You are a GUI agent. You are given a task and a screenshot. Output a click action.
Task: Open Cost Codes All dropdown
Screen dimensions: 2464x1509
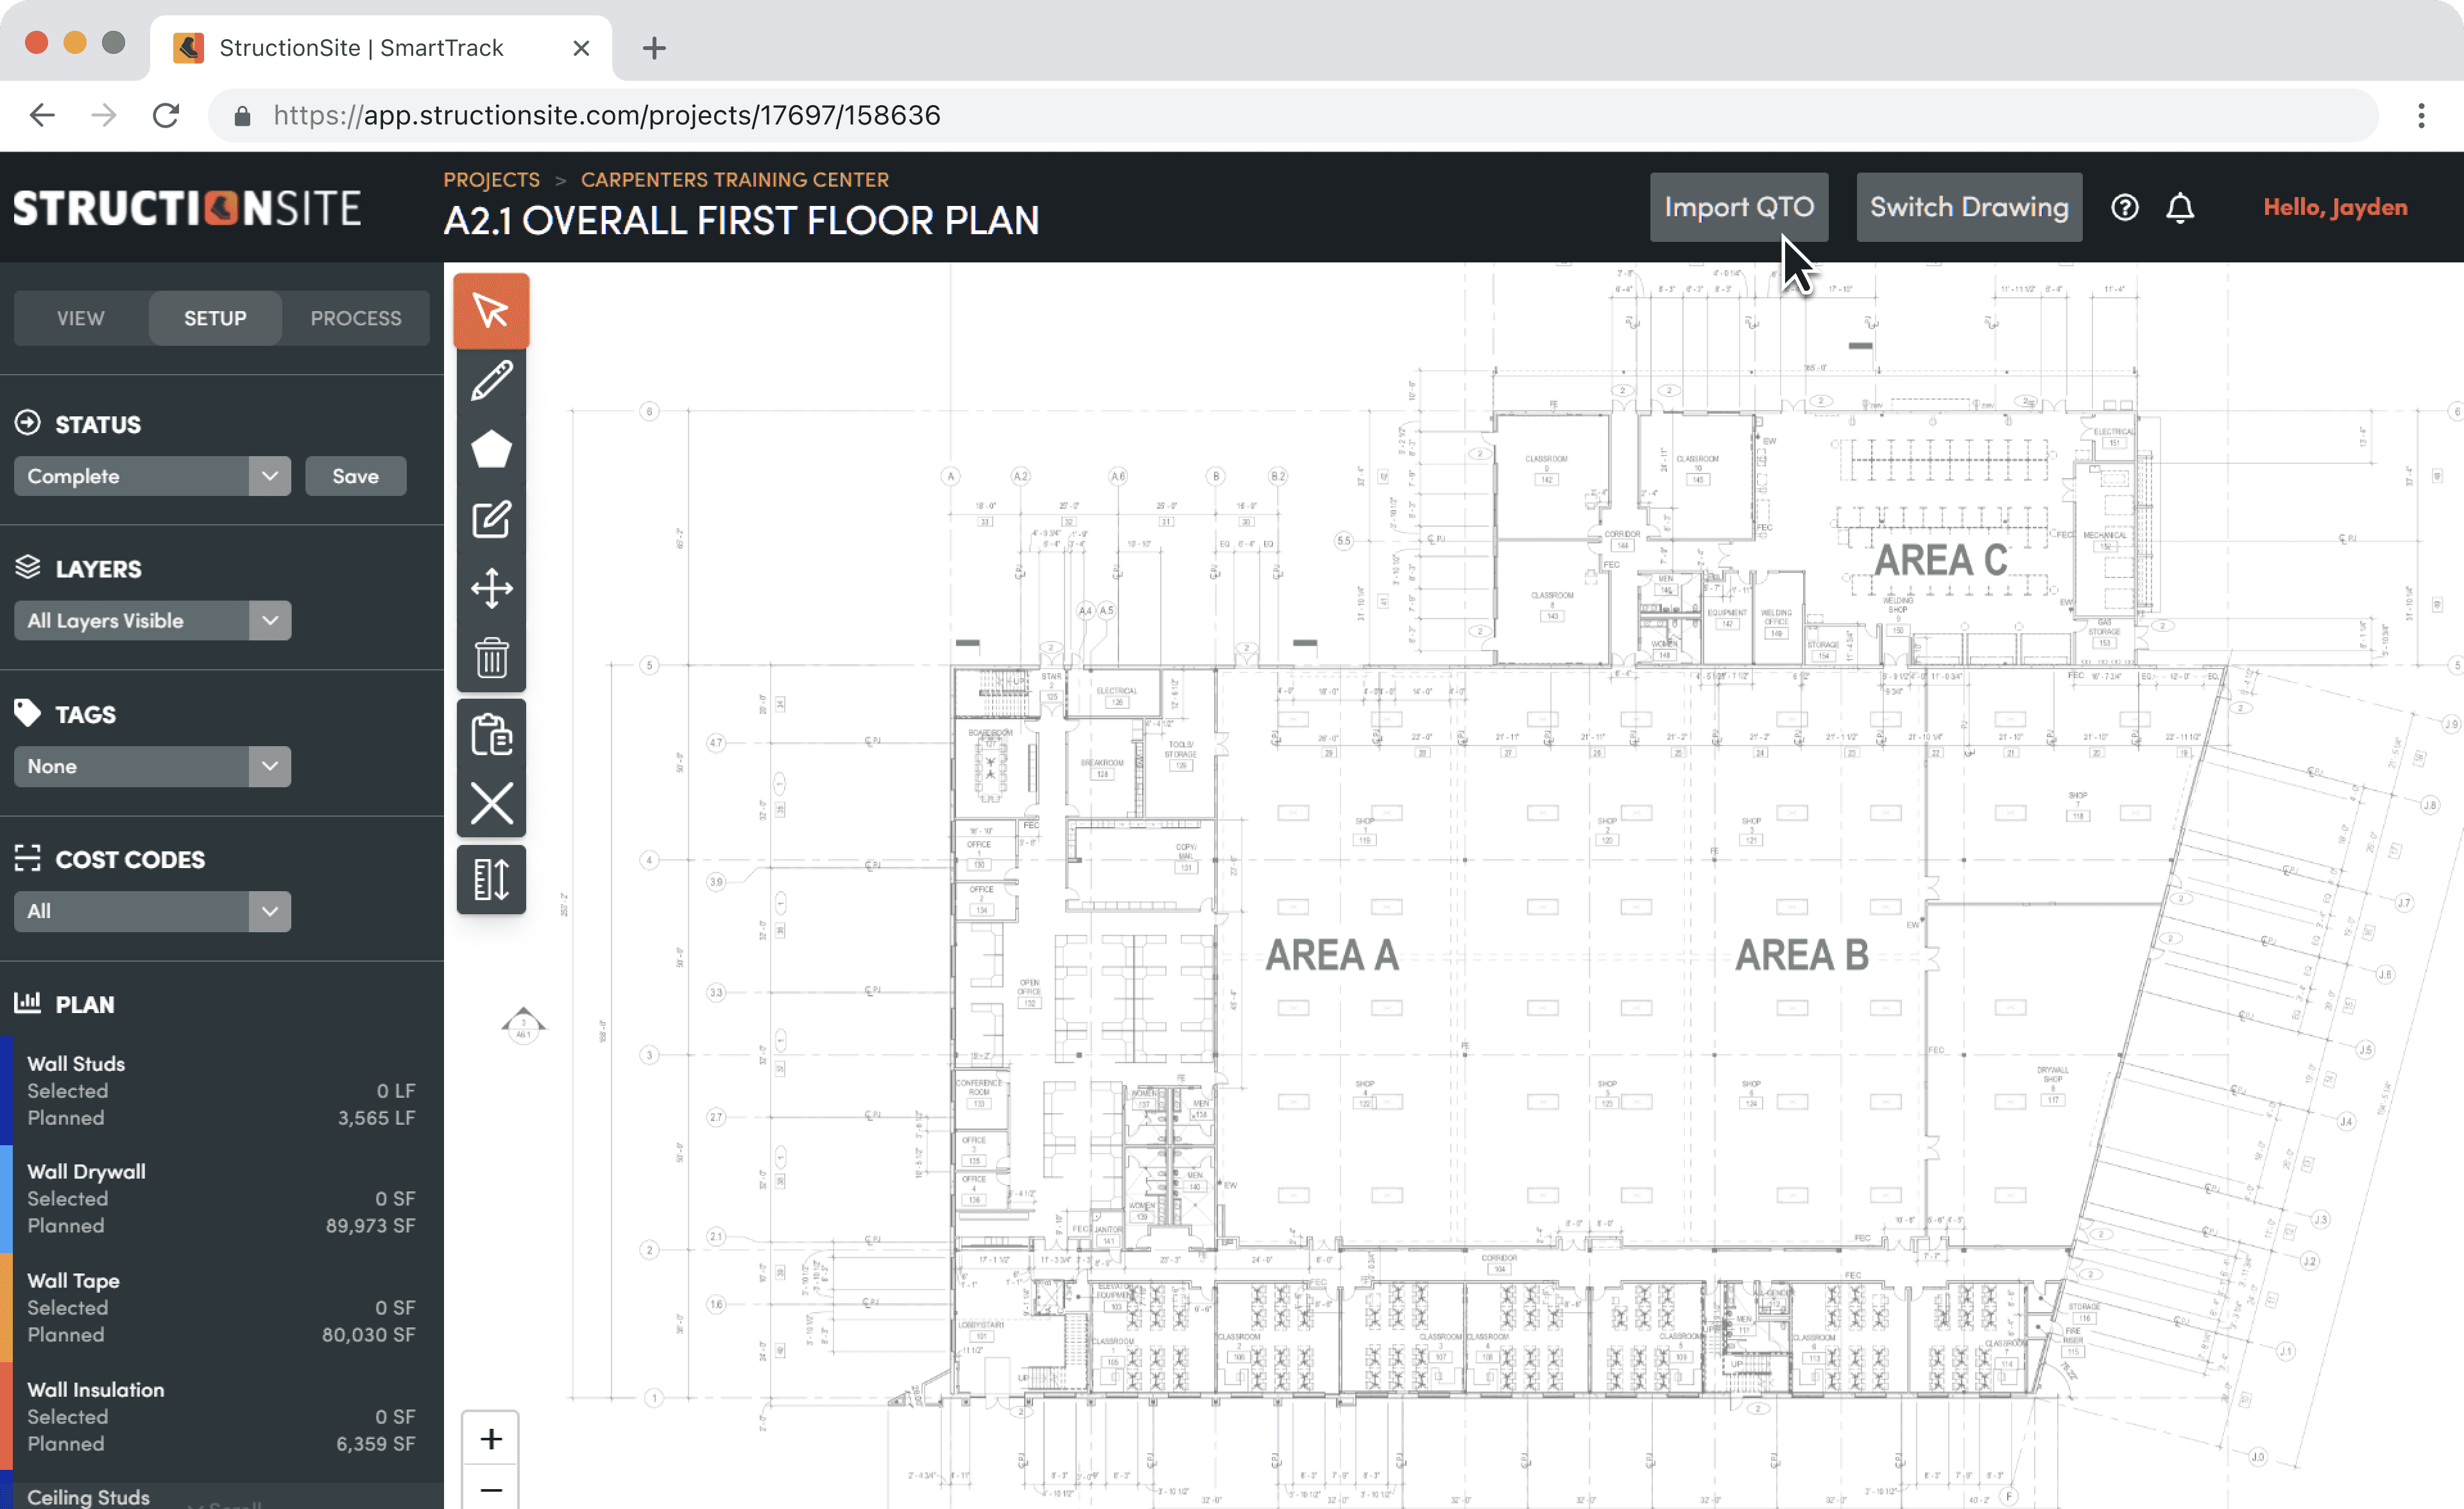pos(153,912)
